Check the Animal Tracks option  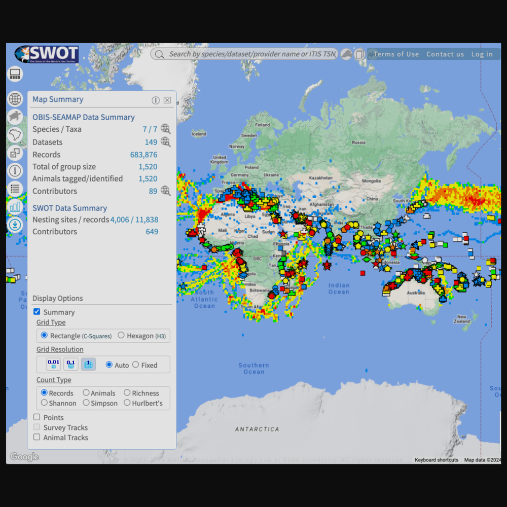(x=37, y=437)
